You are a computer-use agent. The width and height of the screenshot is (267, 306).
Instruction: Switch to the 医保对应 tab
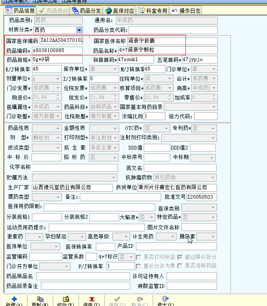tap(120, 11)
